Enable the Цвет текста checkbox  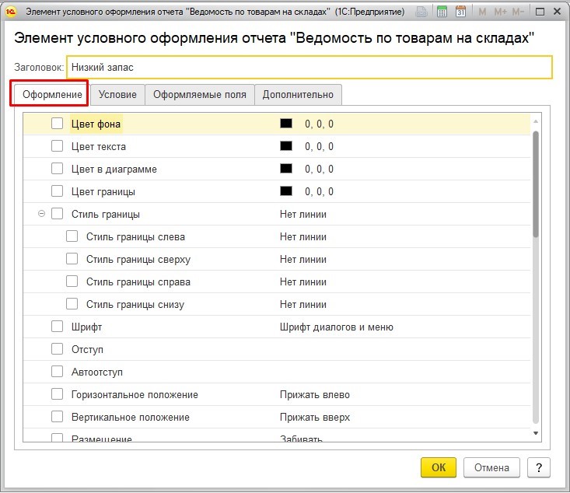click(x=57, y=146)
